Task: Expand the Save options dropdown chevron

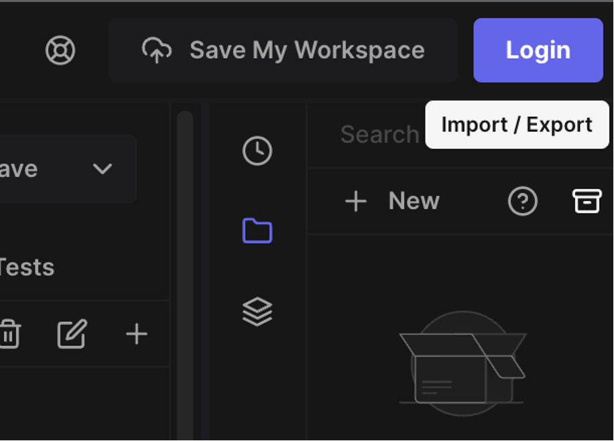Action: [x=103, y=168]
